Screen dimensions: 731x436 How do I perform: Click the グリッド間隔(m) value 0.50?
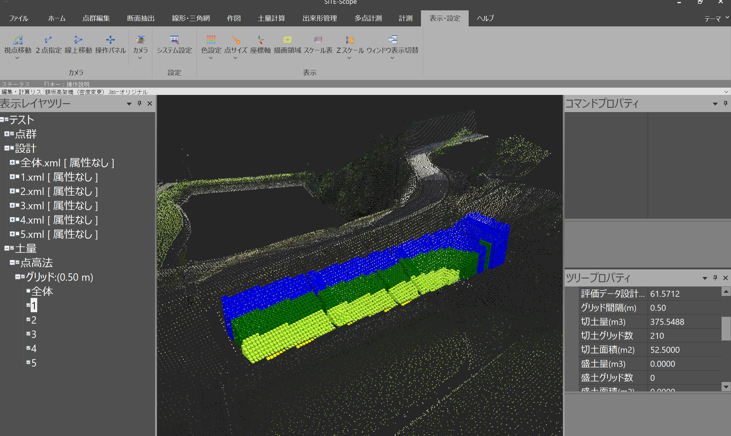pos(658,308)
